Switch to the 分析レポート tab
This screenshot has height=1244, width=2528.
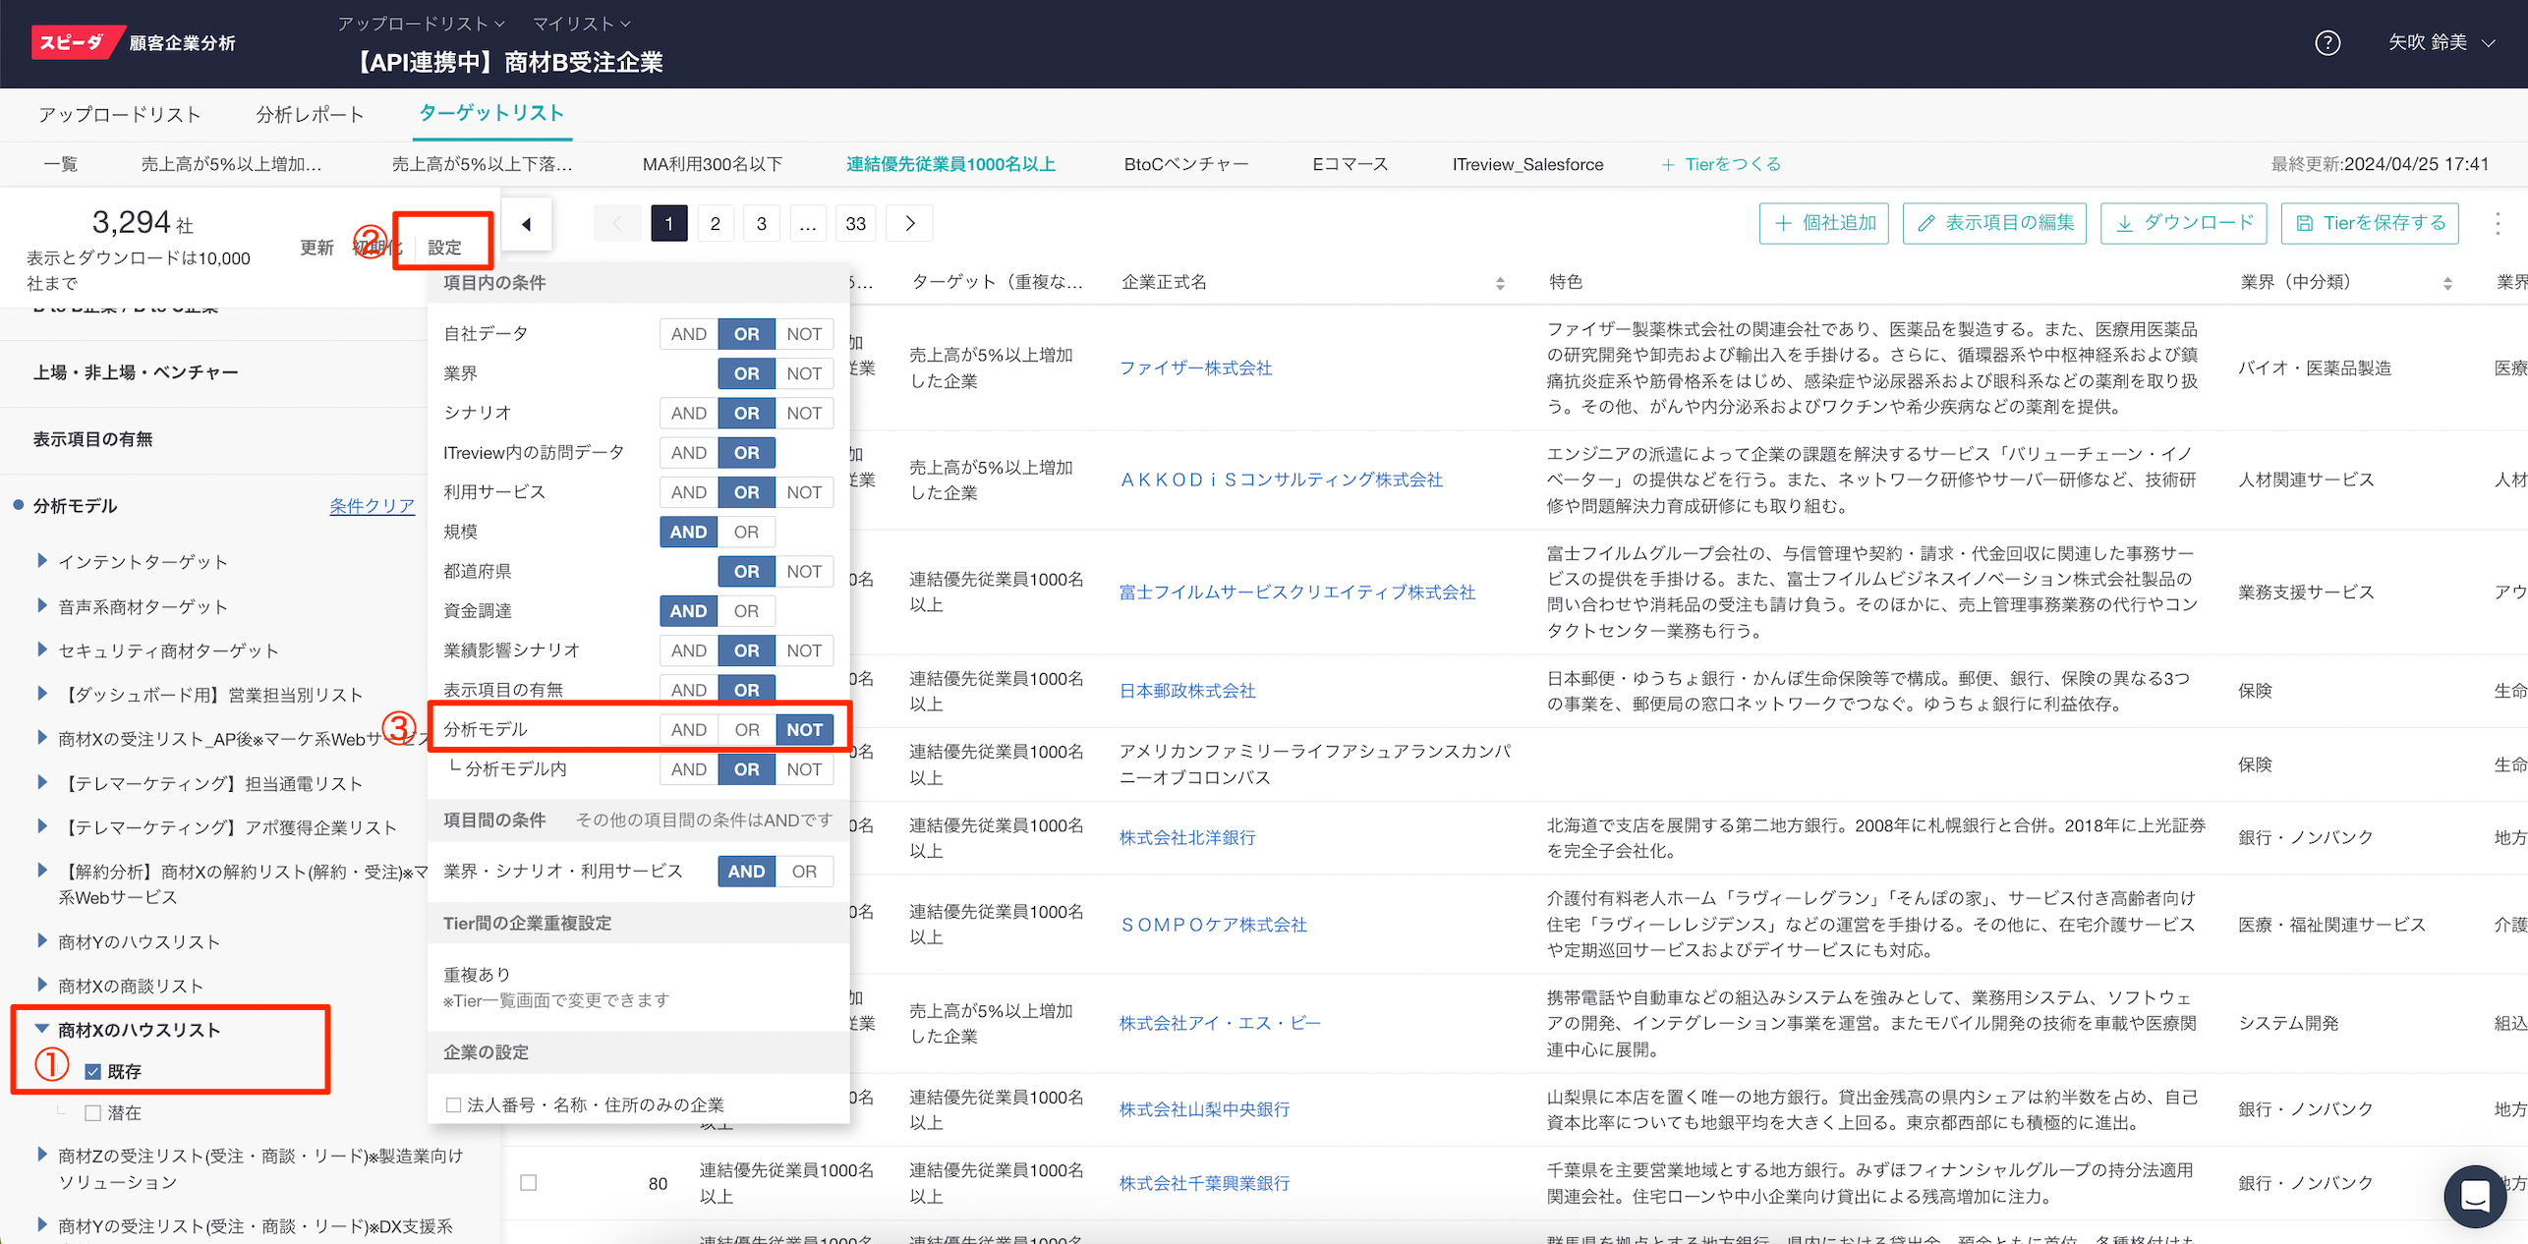tap(310, 114)
